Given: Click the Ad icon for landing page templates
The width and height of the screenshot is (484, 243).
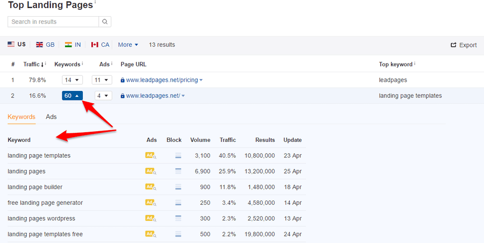Looking at the screenshot, I should [151, 156].
